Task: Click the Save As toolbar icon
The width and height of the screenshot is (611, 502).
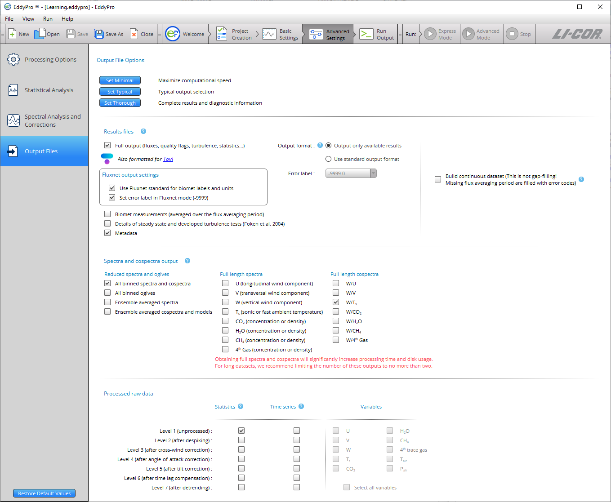Action: pyautogui.click(x=99, y=34)
